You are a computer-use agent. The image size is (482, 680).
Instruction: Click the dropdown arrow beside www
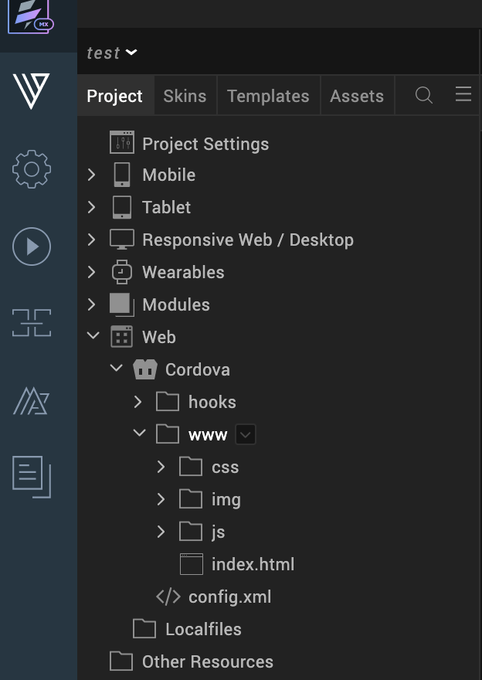(246, 434)
